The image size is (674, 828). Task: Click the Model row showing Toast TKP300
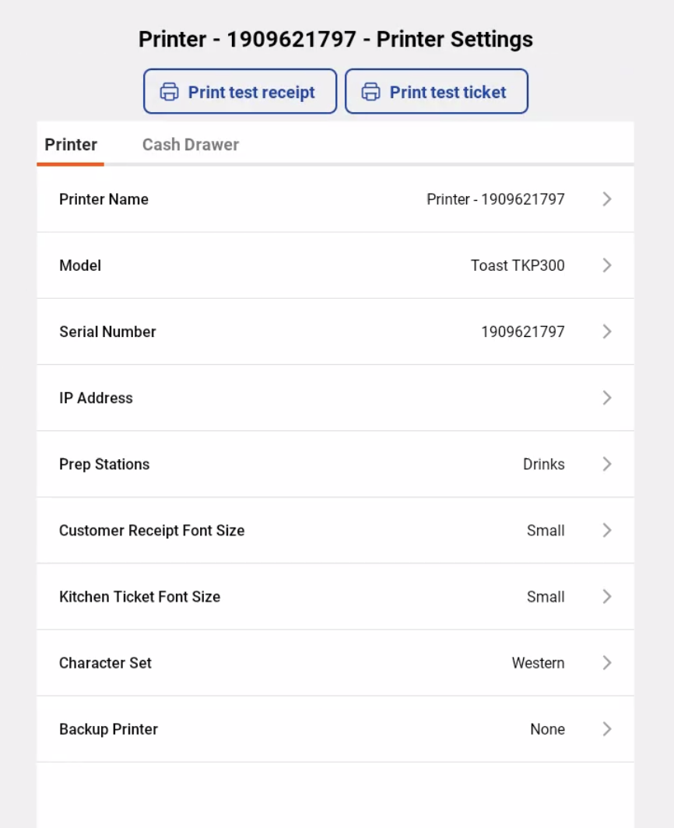point(335,265)
